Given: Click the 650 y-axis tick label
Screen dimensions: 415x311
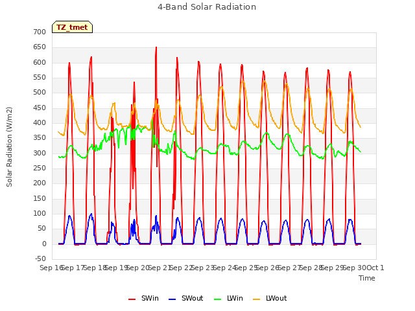Looking at the screenshot, I should 40,47.
